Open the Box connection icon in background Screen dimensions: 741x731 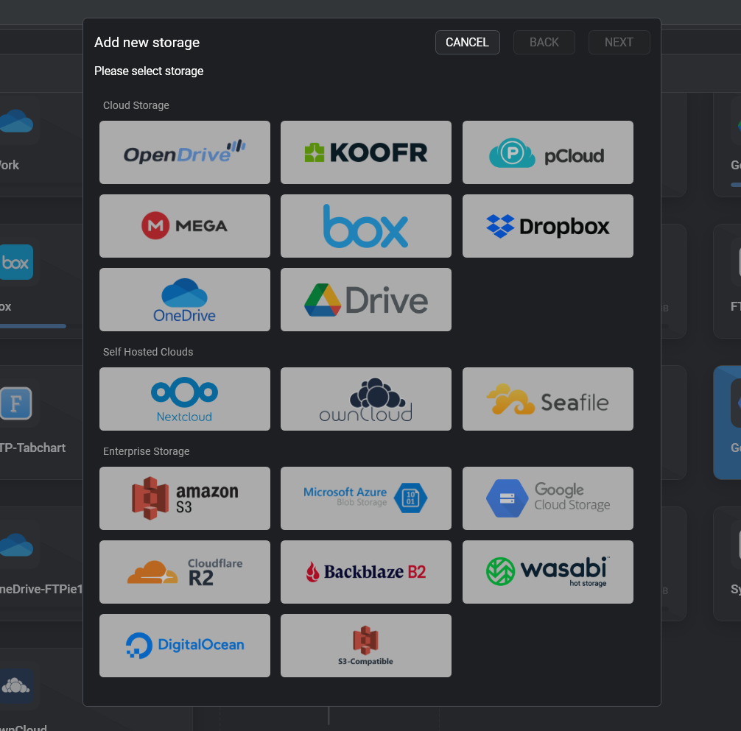click(x=16, y=262)
